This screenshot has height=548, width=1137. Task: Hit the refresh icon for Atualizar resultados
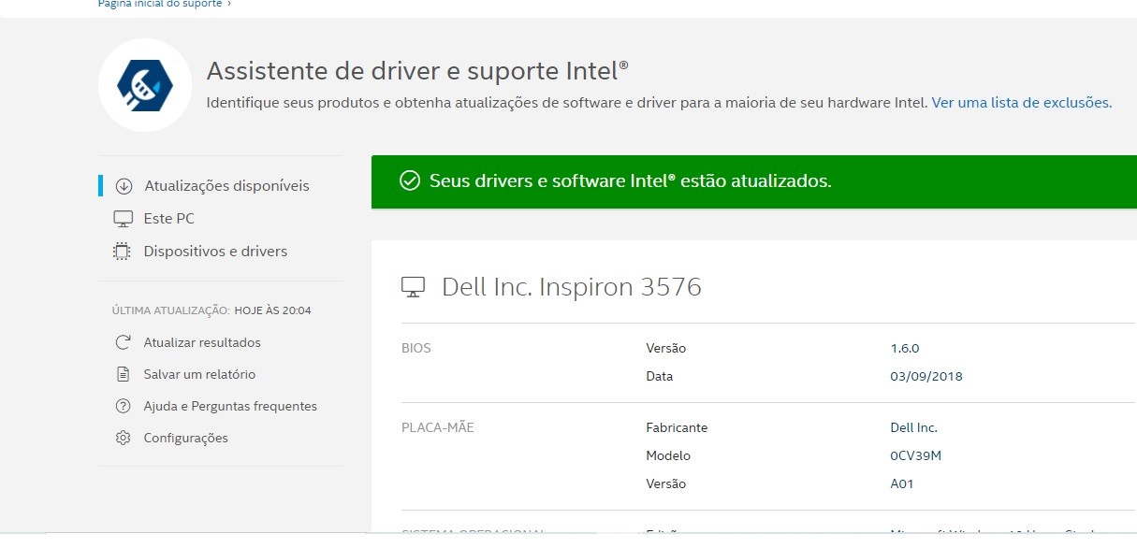pyautogui.click(x=123, y=343)
